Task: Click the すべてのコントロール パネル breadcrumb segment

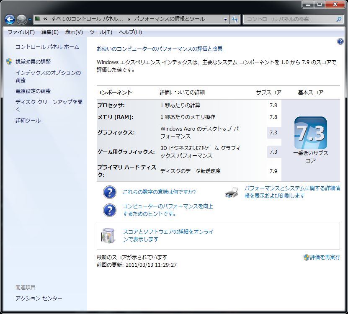Action: tap(87, 19)
